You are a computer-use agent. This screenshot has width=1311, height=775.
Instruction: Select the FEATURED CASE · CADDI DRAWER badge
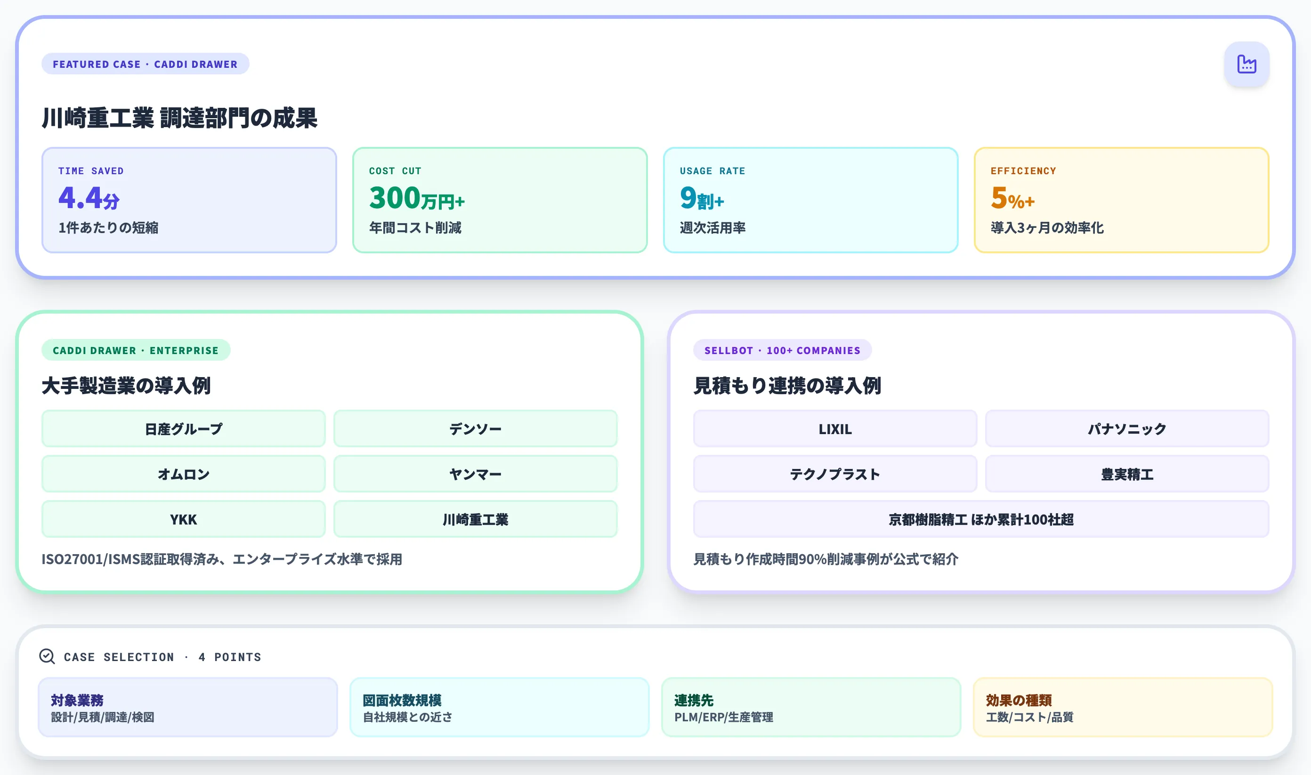tap(145, 64)
